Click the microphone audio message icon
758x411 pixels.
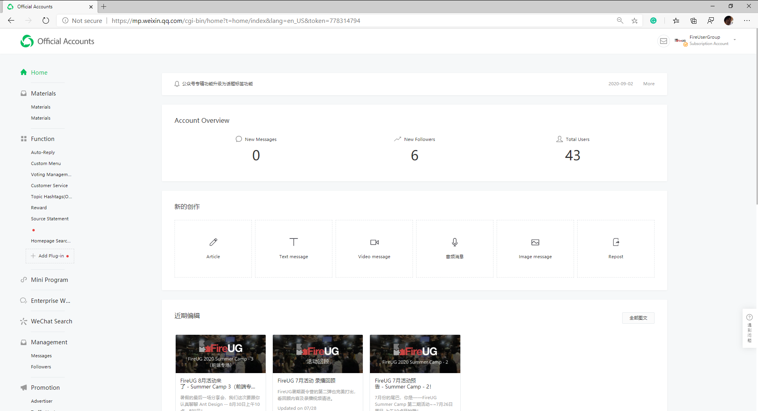[454, 242]
